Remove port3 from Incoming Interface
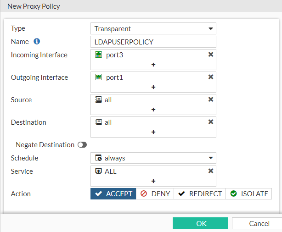This screenshot has height=232, width=282. coord(211,55)
